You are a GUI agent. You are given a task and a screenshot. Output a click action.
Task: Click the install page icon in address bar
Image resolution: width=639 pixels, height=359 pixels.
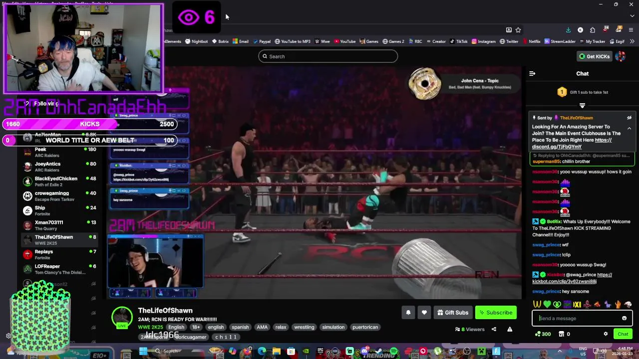[x=509, y=30]
